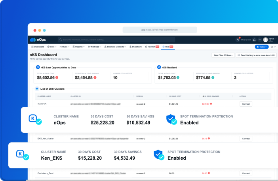278x181 pixels.
Task: Click the shield icon on nOps card
Action: pos(171,119)
